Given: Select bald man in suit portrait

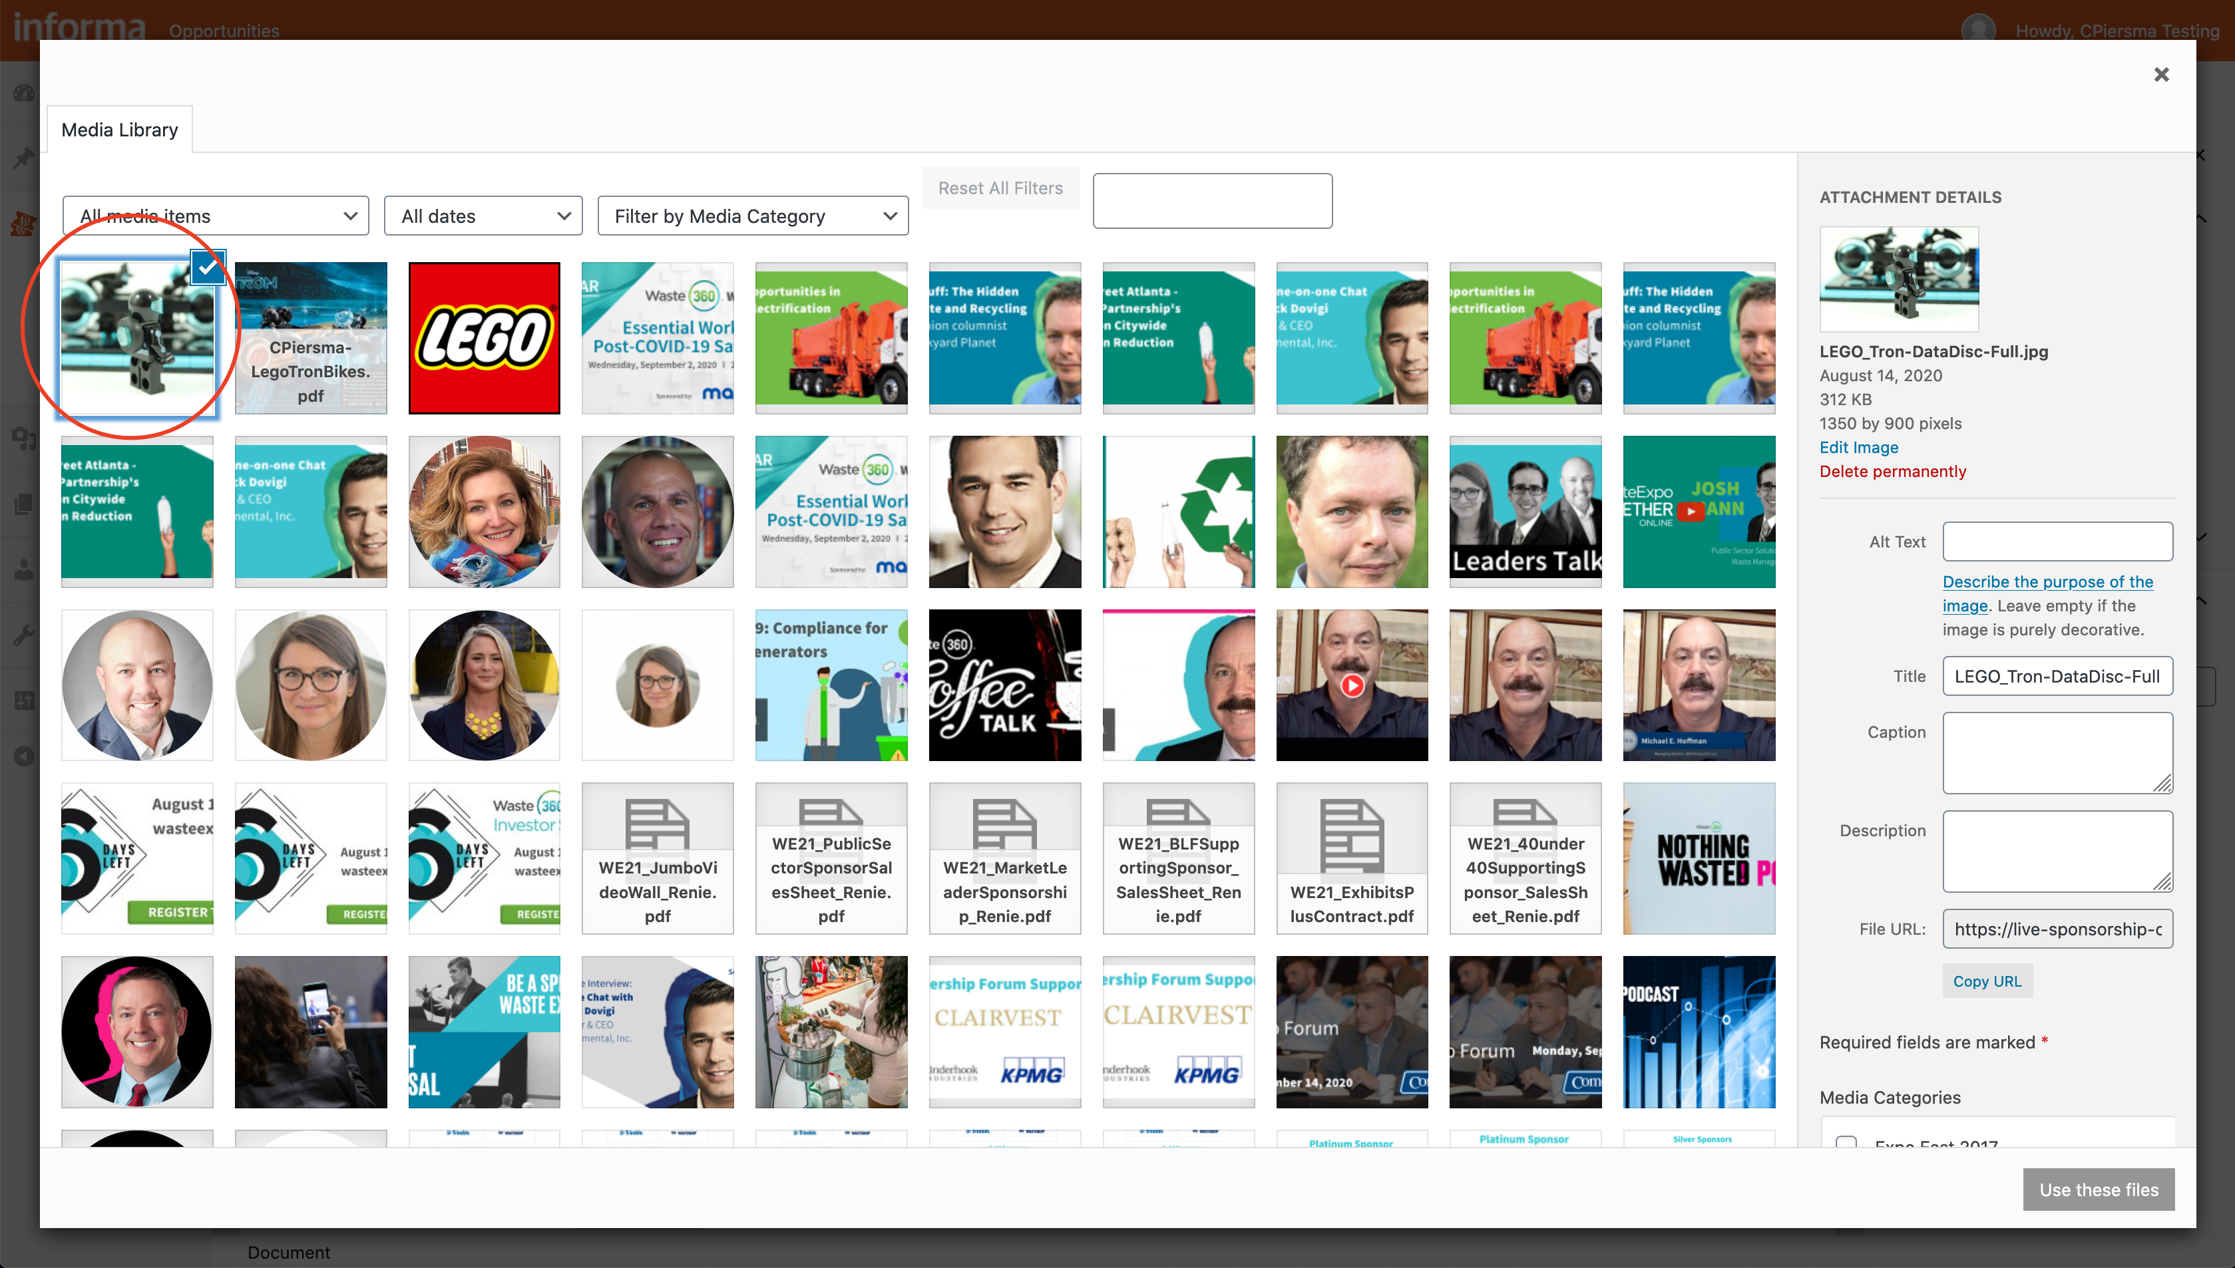Looking at the screenshot, I should (136, 685).
